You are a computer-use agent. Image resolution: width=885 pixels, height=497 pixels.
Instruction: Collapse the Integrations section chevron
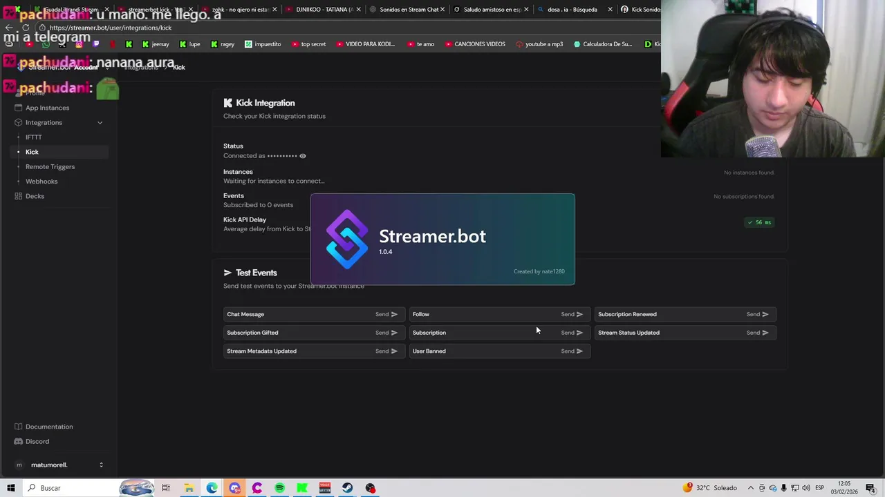click(x=100, y=123)
